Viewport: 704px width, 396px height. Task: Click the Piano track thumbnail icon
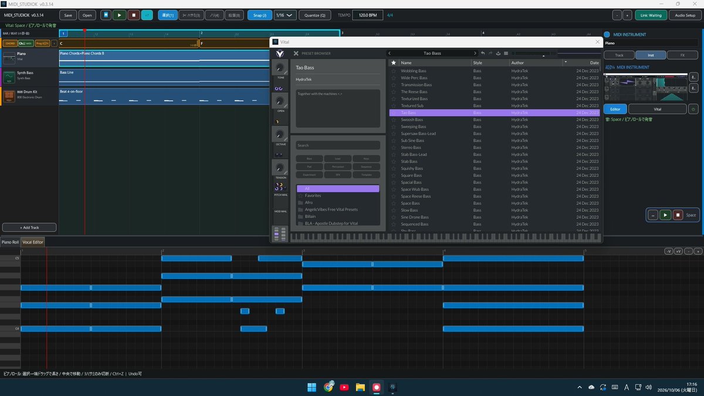(x=9, y=57)
